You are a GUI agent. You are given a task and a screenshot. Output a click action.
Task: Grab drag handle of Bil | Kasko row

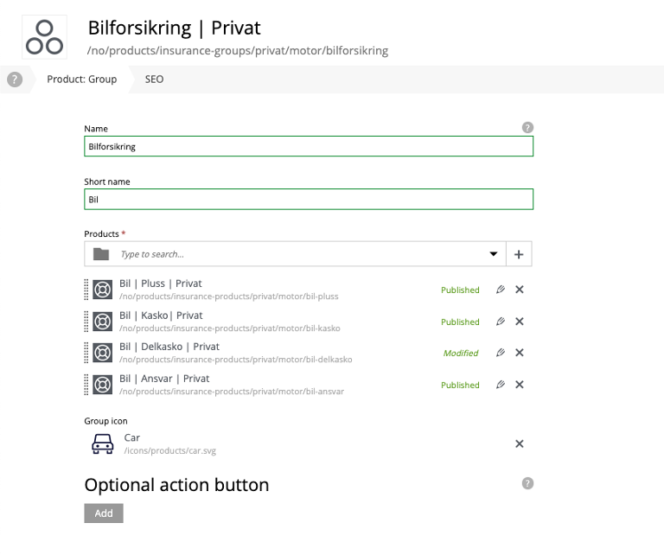[x=86, y=322]
